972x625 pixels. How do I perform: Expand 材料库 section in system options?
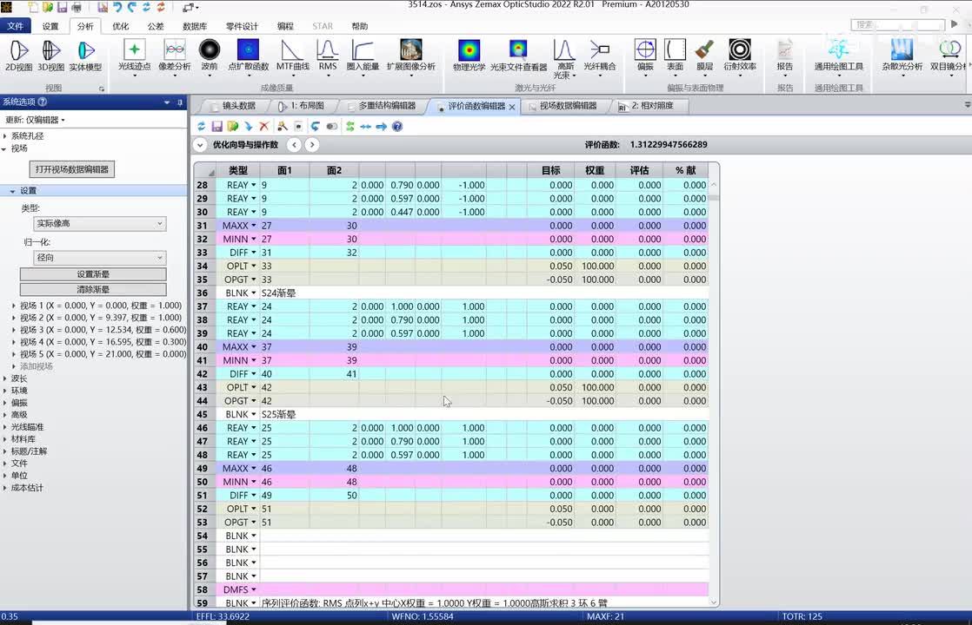(x=5, y=438)
